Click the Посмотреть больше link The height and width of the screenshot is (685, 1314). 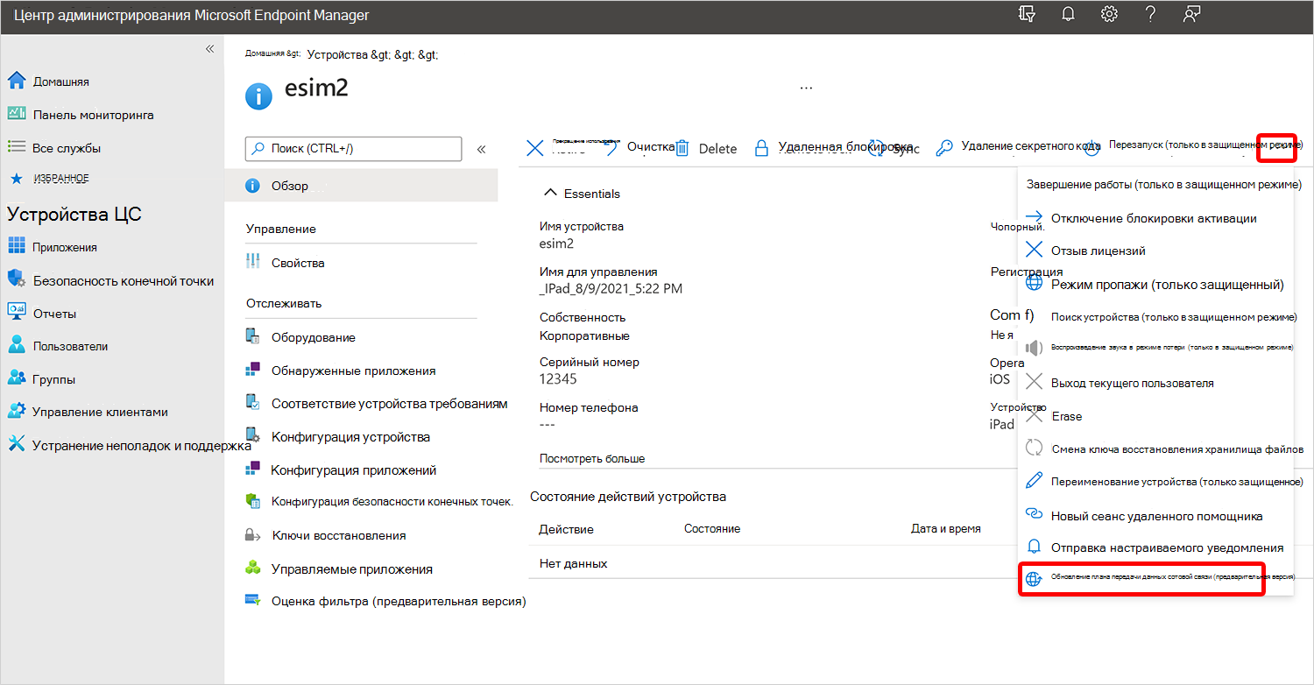[x=591, y=458]
